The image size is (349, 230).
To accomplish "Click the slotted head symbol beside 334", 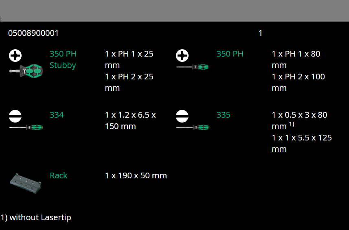I will 15,116.
